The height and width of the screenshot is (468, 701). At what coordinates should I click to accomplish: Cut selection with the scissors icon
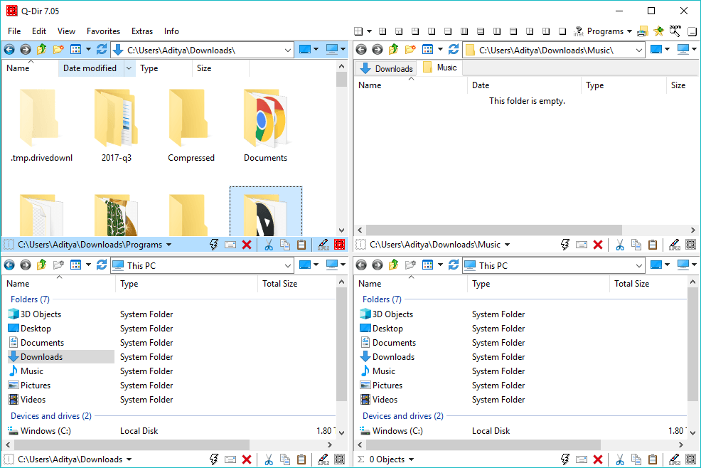pos(268,244)
